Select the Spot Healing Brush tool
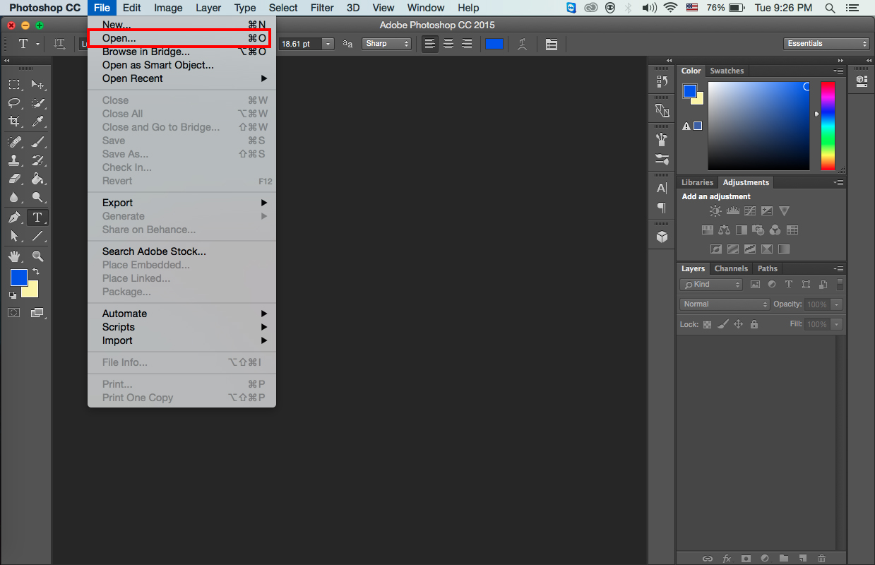Image resolution: width=875 pixels, height=565 pixels. pos(14,142)
